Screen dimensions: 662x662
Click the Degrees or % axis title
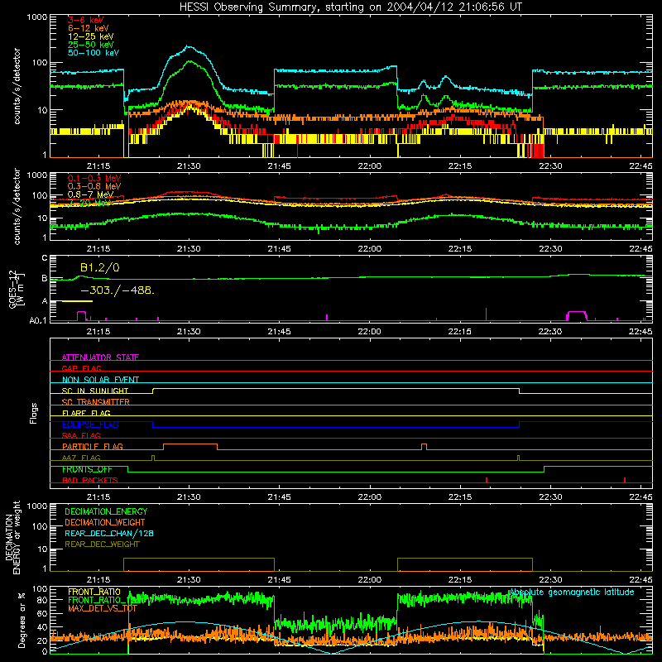[x=22, y=620]
